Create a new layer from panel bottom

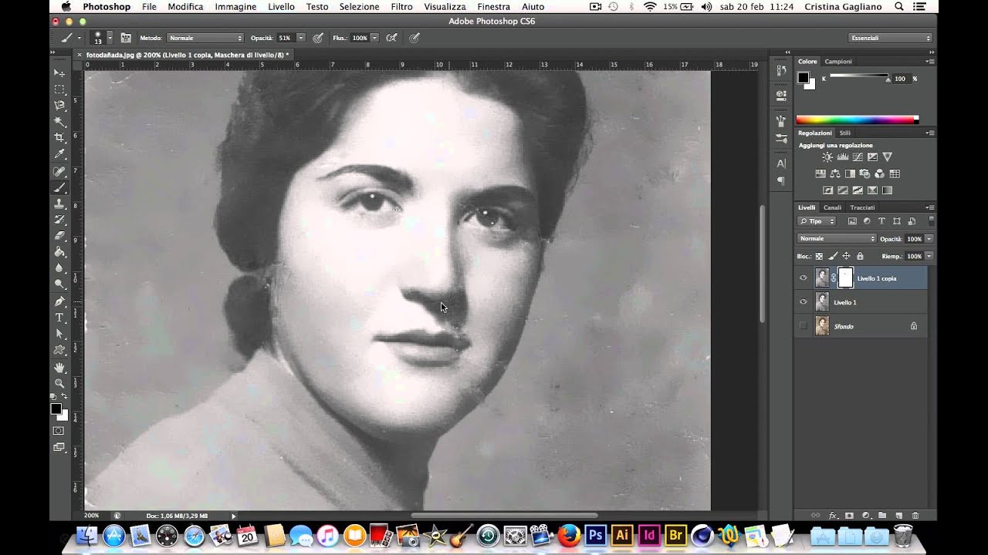pos(898,515)
